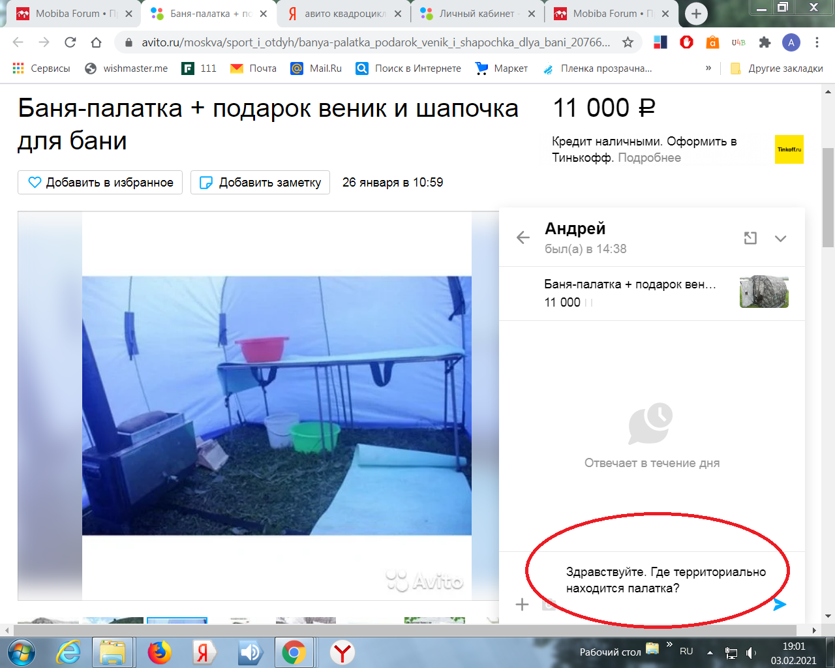Open the Подробнее link for Tinkoff credit
The width and height of the screenshot is (835, 668).
coord(649,158)
